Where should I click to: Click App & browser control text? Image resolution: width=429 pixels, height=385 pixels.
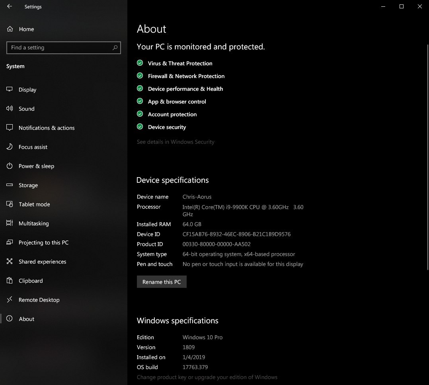point(177,102)
